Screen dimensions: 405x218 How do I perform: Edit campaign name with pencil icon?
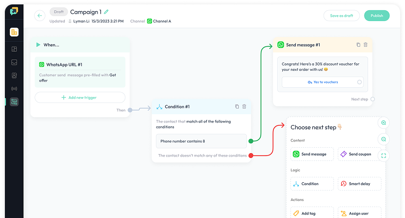106,12
